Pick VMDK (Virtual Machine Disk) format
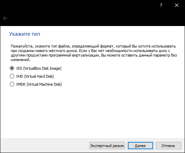The image size is (185, 153). tap(36, 84)
